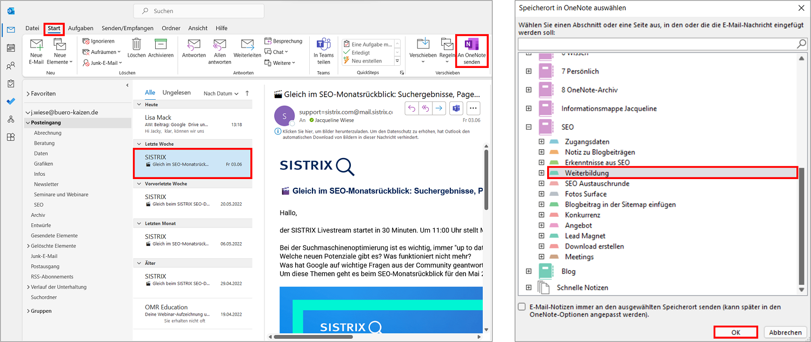Click Allen antworten in the ribbon
Viewport: 811px width, 342px height.
220,52
